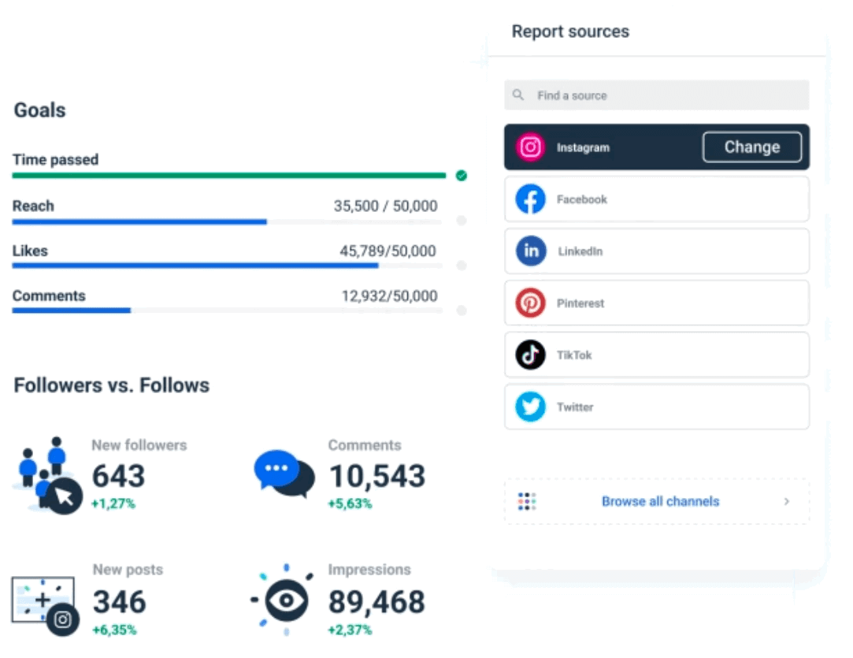The width and height of the screenshot is (853, 658).
Task: Switch to the Report sources panel header
Action: [x=570, y=32]
